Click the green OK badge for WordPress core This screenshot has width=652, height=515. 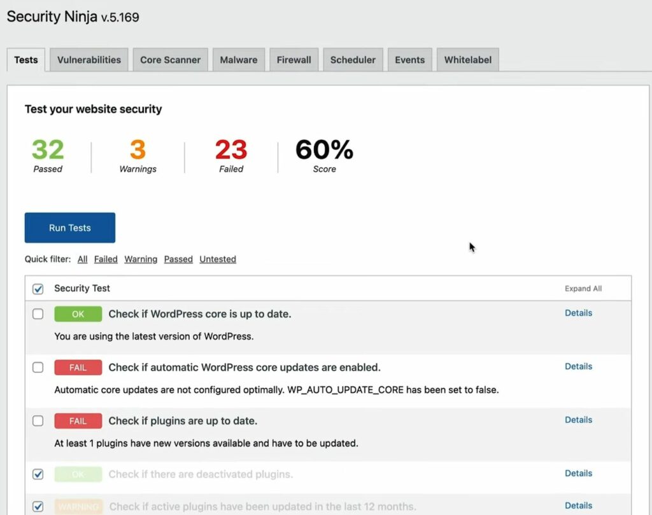(78, 314)
